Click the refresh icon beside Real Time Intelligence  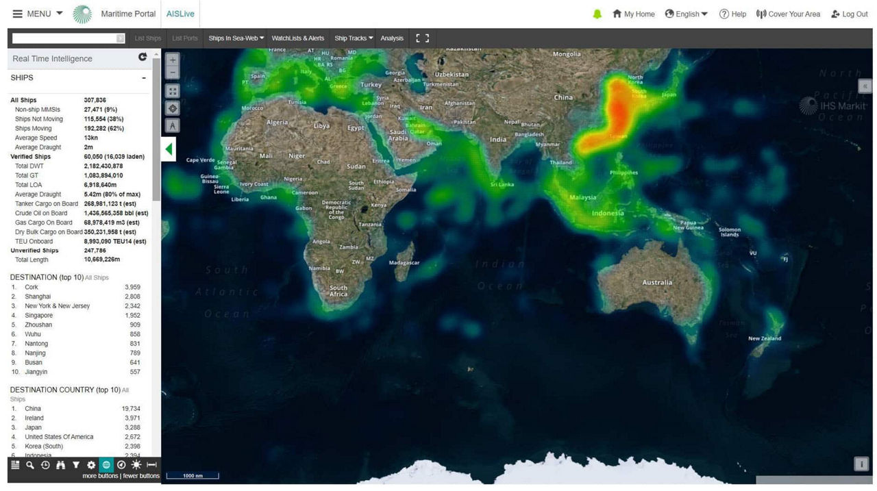[x=143, y=58]
